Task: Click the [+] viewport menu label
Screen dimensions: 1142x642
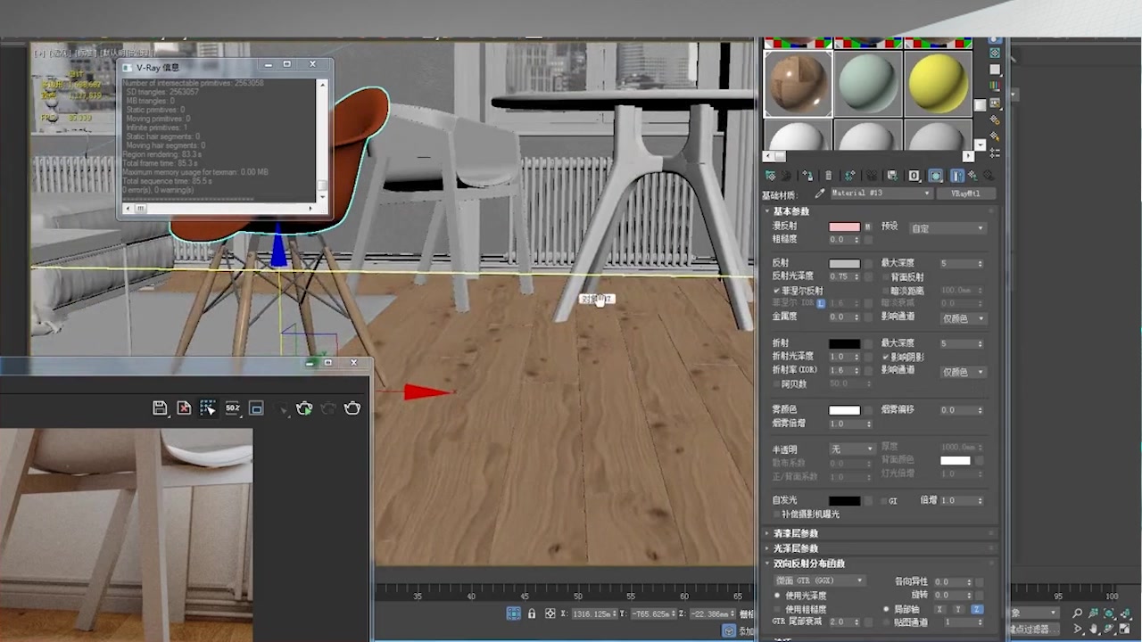Action: (40, 53)
